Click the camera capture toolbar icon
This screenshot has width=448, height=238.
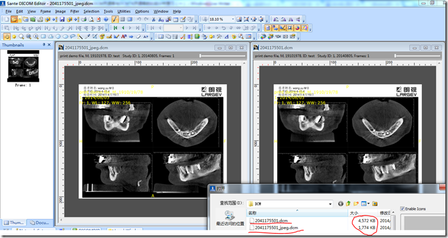285,36
